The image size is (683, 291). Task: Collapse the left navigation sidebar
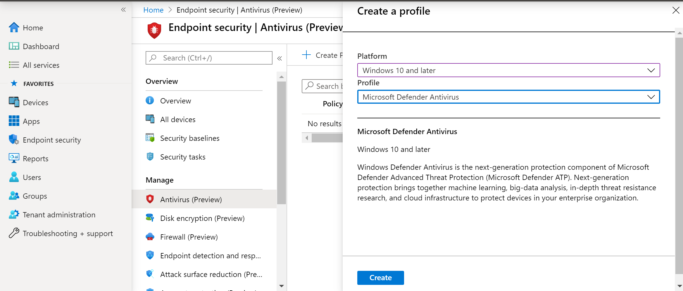point(123,10)
